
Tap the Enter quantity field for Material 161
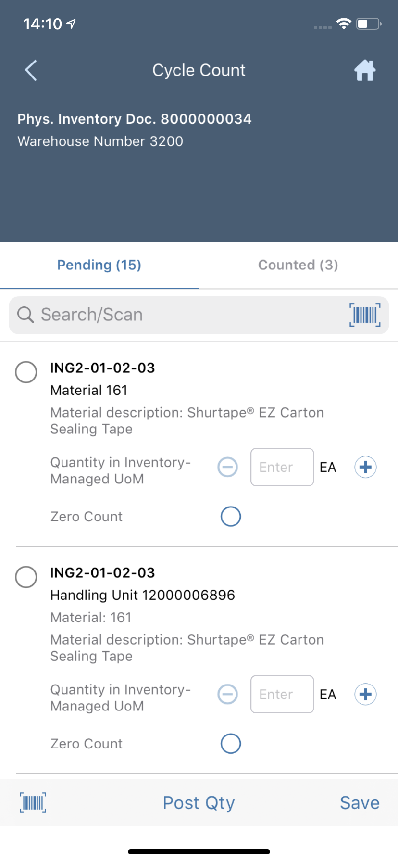(282, 467)
